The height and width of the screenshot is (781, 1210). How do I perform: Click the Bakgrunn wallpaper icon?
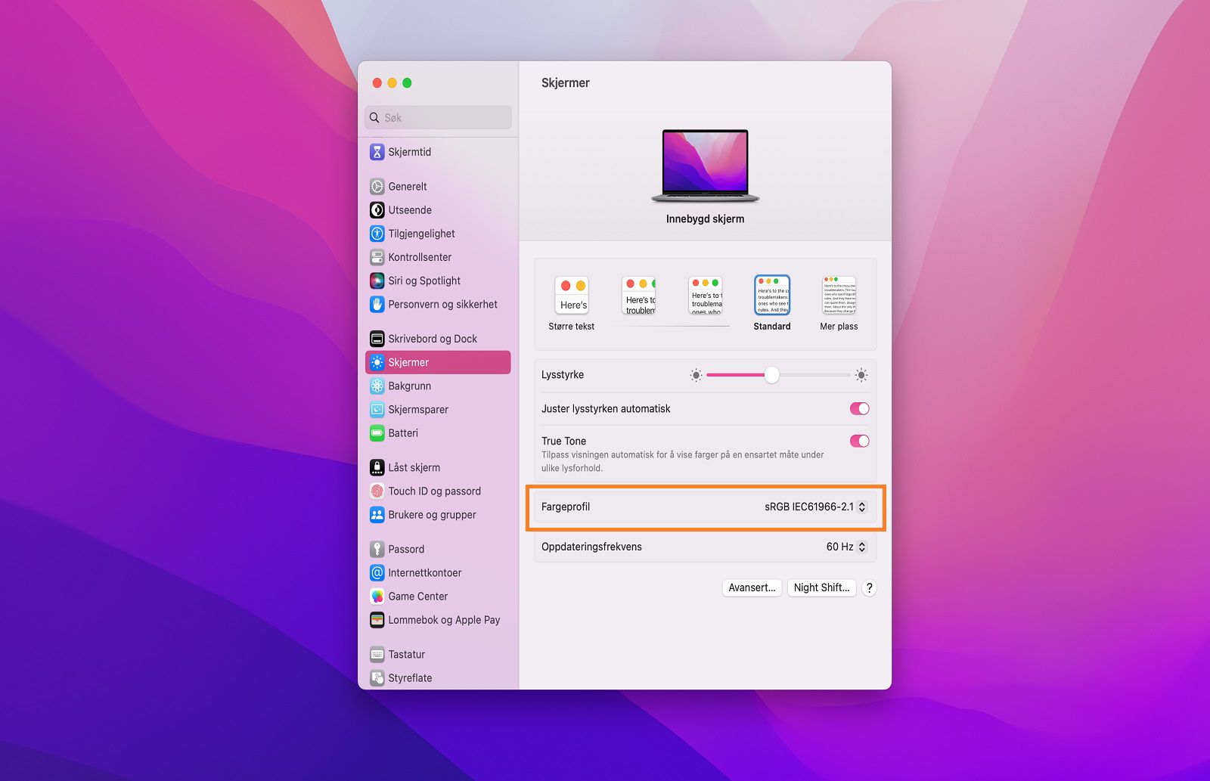377,386
